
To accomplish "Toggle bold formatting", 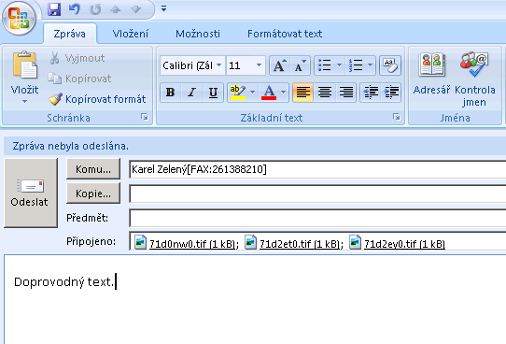I will coord(171,93).
